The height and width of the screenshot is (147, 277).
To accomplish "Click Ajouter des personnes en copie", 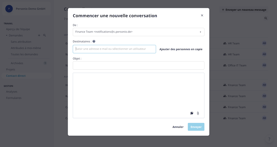I will [181, 49].
